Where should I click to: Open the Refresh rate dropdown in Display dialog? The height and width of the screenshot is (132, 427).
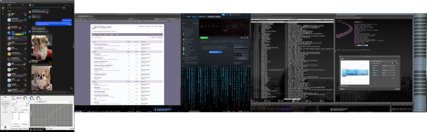tap(388, 70)
